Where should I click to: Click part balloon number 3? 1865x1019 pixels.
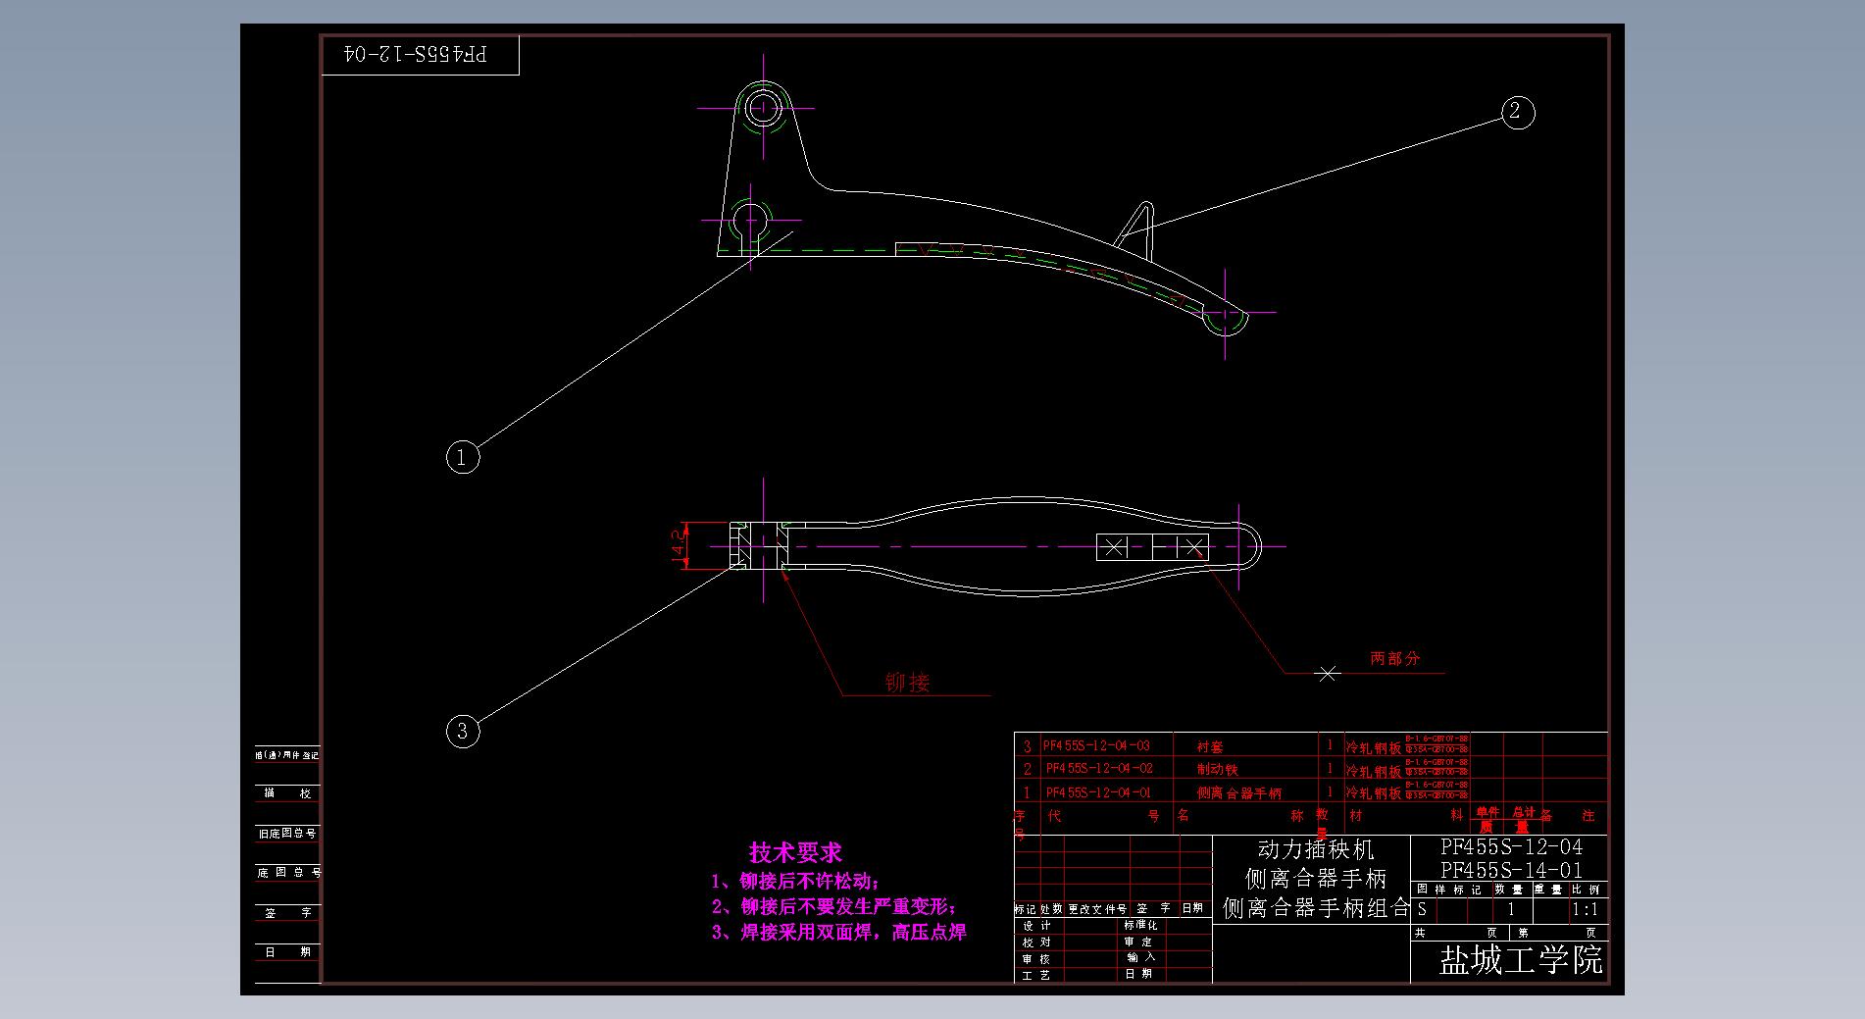463,731
